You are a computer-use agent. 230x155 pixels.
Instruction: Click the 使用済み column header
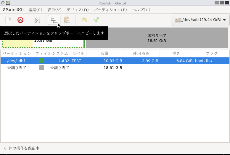click(x=141, y=54)
